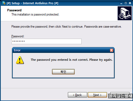Click the 확인 confirmation button

pos(63,72)
